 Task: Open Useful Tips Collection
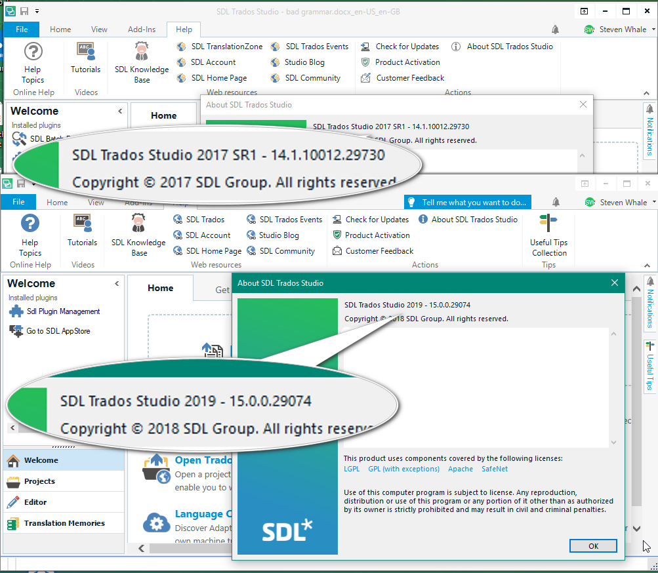pos(548,235)
